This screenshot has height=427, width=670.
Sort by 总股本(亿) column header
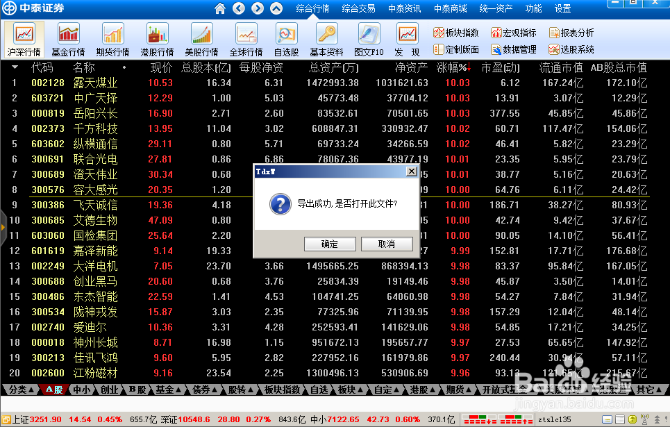click(x=206, y=67)
